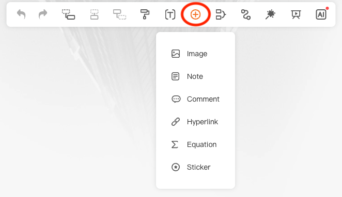Add a subtopic using the subtopic icon
Viewport: 342px width, 197px height.
68,14
